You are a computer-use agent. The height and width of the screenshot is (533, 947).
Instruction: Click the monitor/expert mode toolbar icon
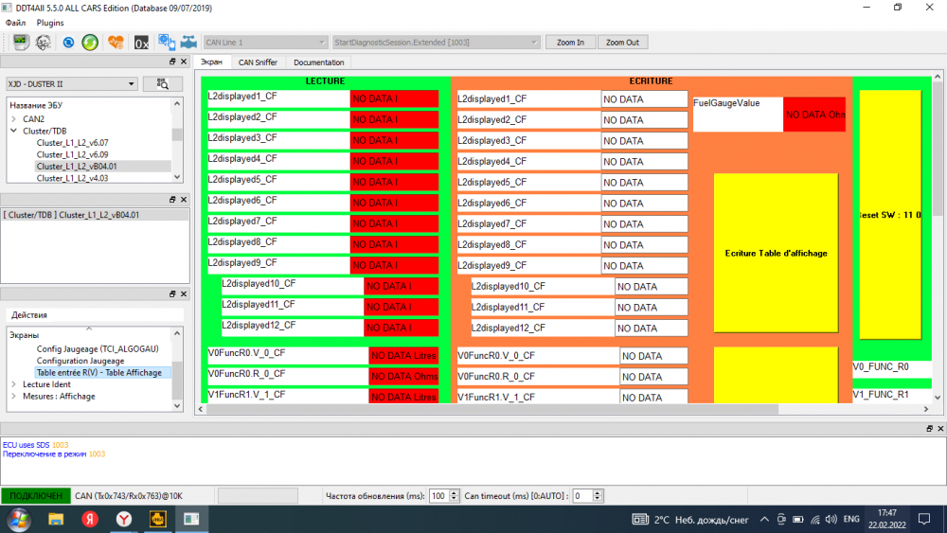pyautogui.click(x=21, y=43)
